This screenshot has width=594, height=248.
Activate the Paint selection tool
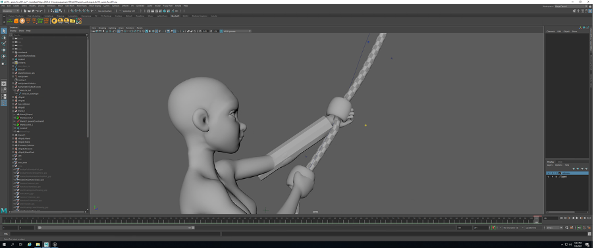4,43
